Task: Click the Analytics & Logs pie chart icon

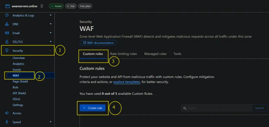Action: pyautogui.click(x=7, y=15)
